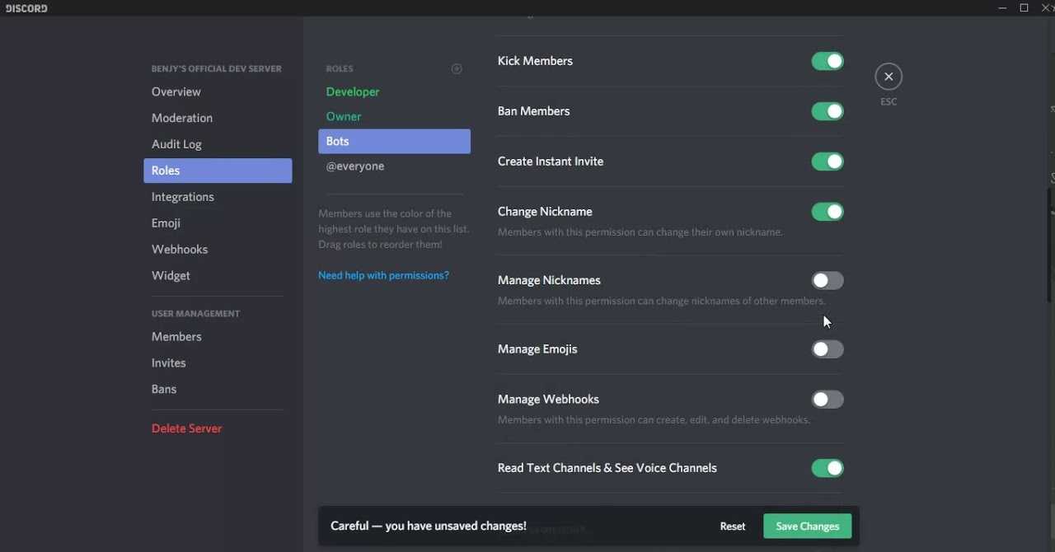1055x552 pixels.
Task: Click the Discord logo in title bar
Action: click(27, 8)
